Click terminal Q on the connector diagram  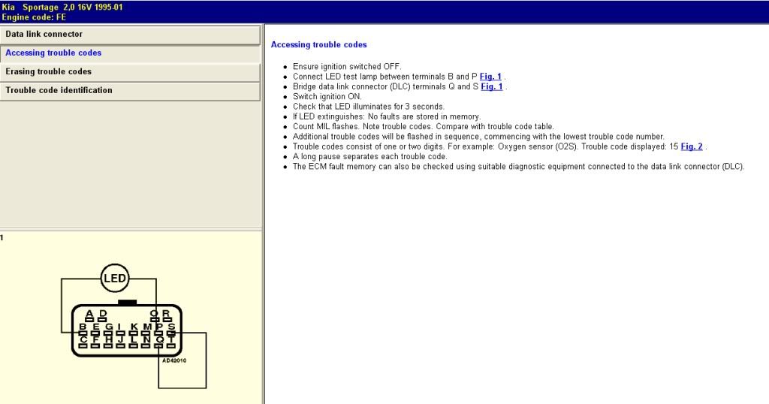point(159,340)
